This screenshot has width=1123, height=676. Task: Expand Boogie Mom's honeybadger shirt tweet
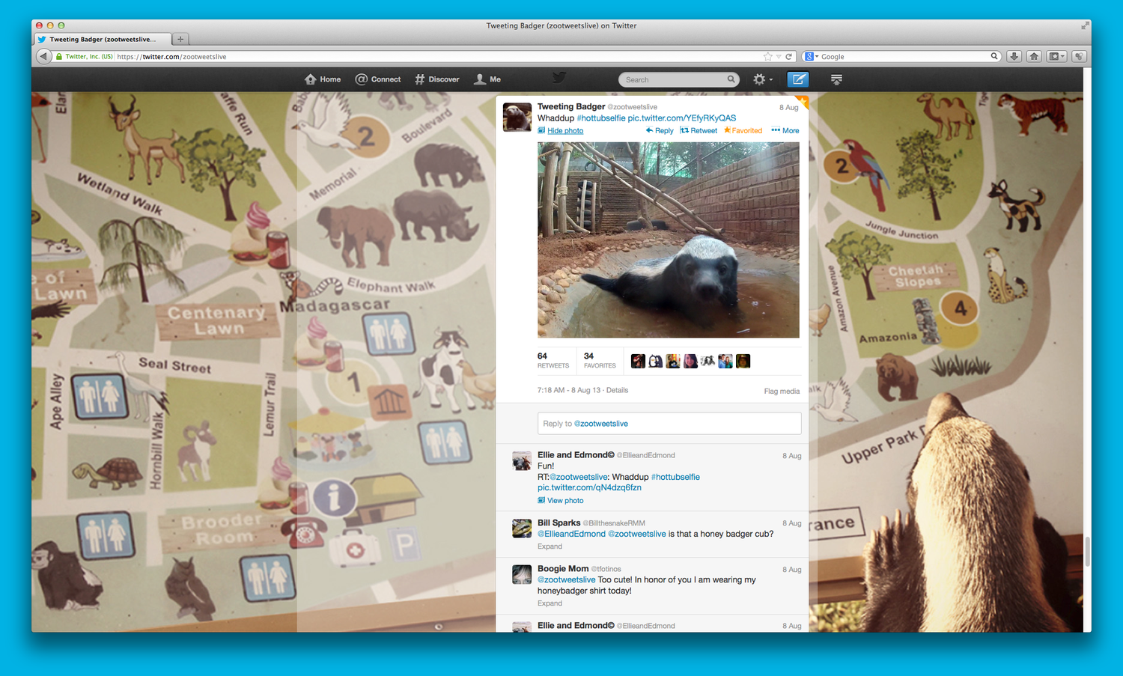click(550, 603)
